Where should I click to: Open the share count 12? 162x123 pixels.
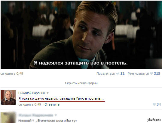click(122, 73)
